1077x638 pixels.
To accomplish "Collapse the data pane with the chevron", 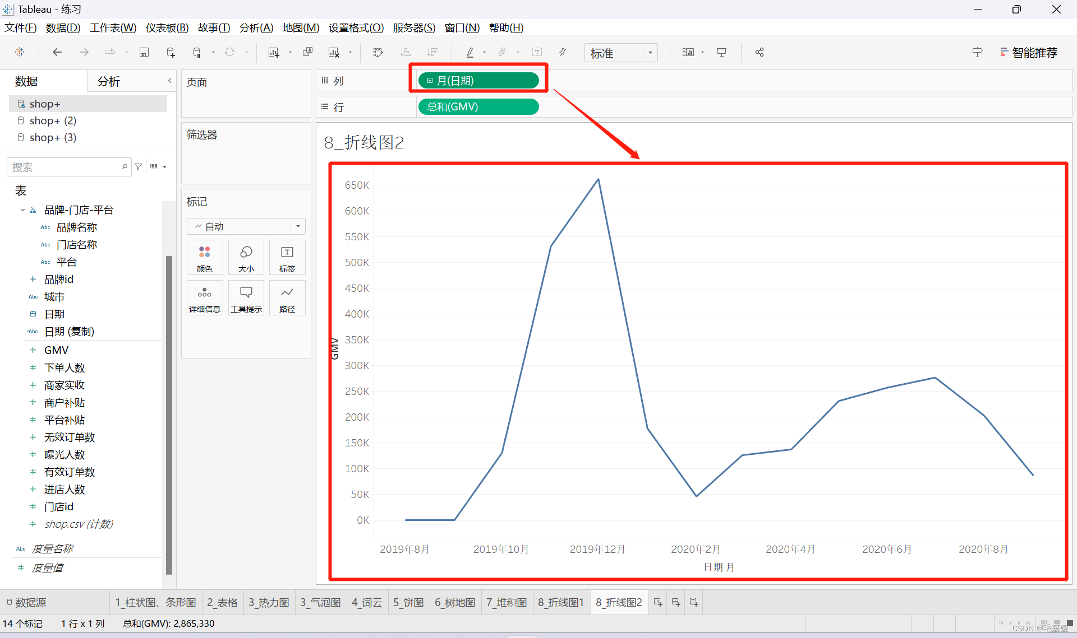I will coord(169,81).
